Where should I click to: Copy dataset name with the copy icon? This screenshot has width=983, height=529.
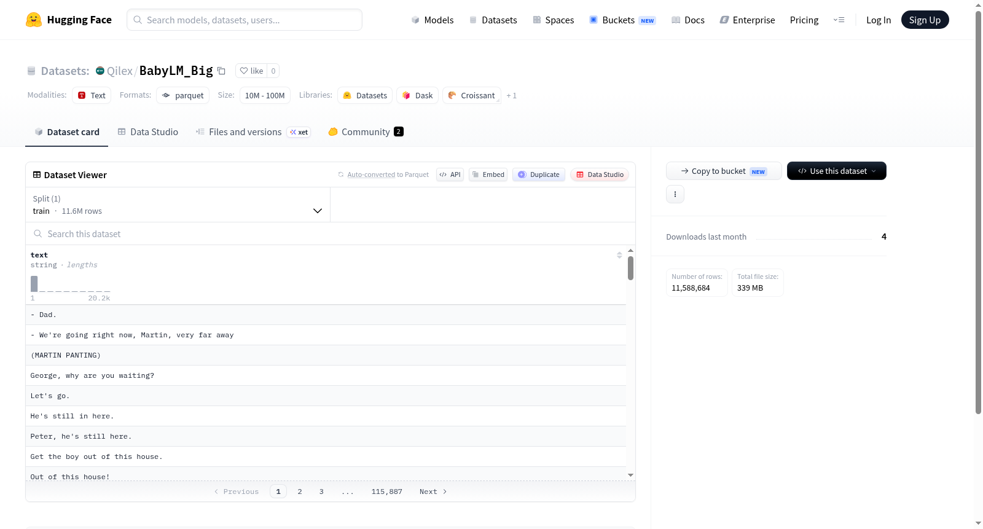pos(222,71)
